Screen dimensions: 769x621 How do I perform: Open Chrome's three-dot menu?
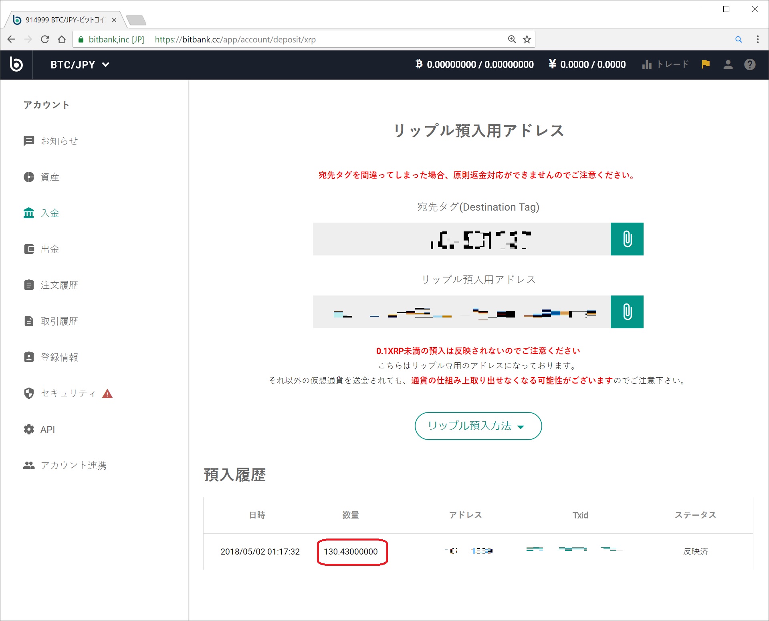coord(757,39)
